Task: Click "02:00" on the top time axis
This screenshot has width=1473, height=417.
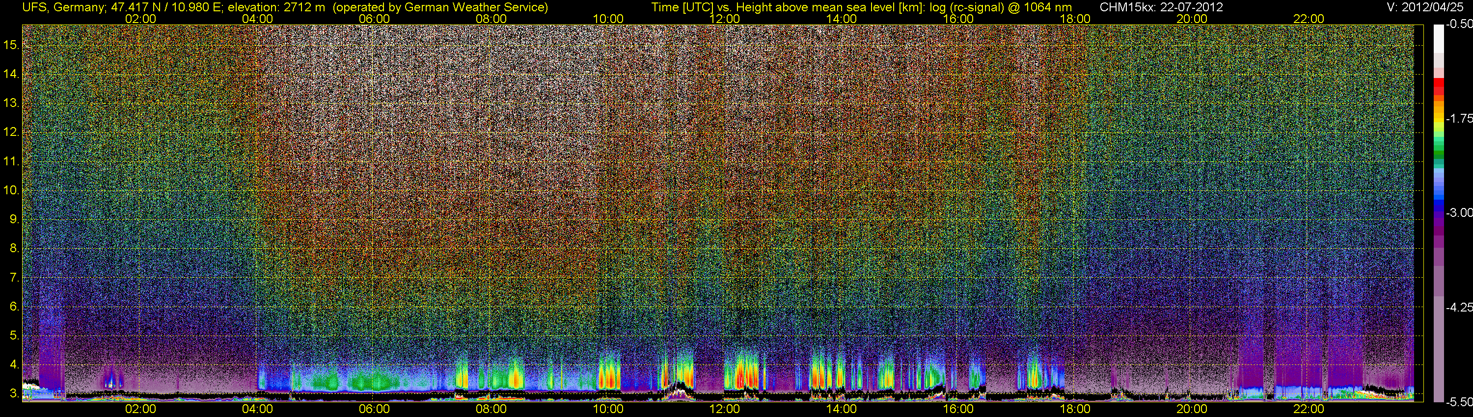Action: click(140, 19)
